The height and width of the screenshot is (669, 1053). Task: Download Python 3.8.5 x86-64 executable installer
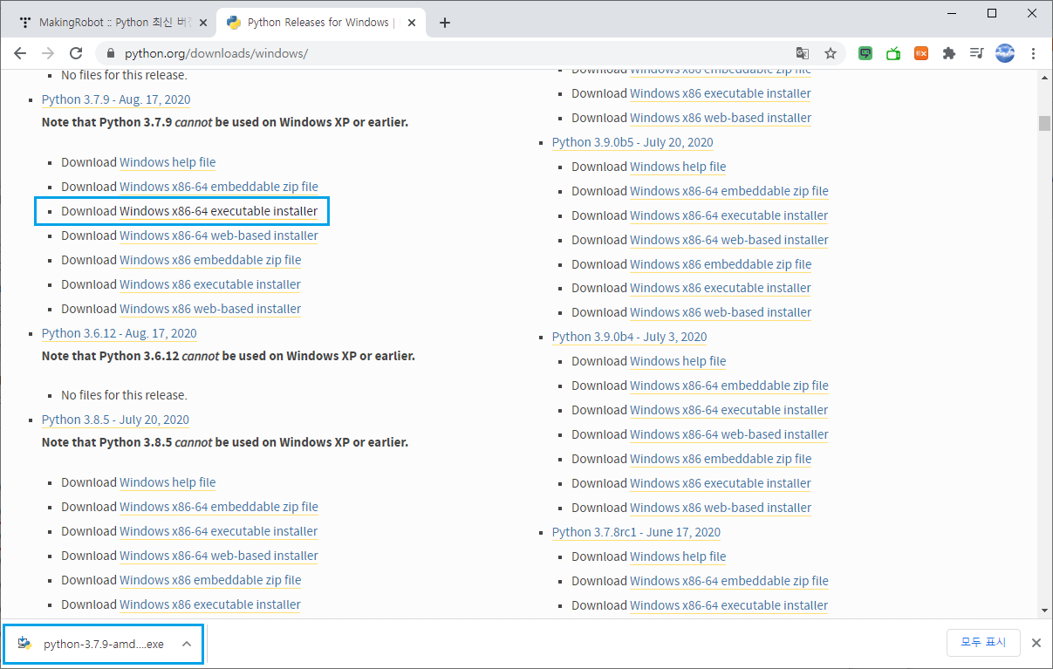[219, 531]
